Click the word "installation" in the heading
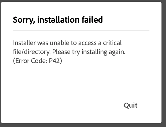Image resolution: width=166 pixels, height=127 pixels. click(58, 20)
